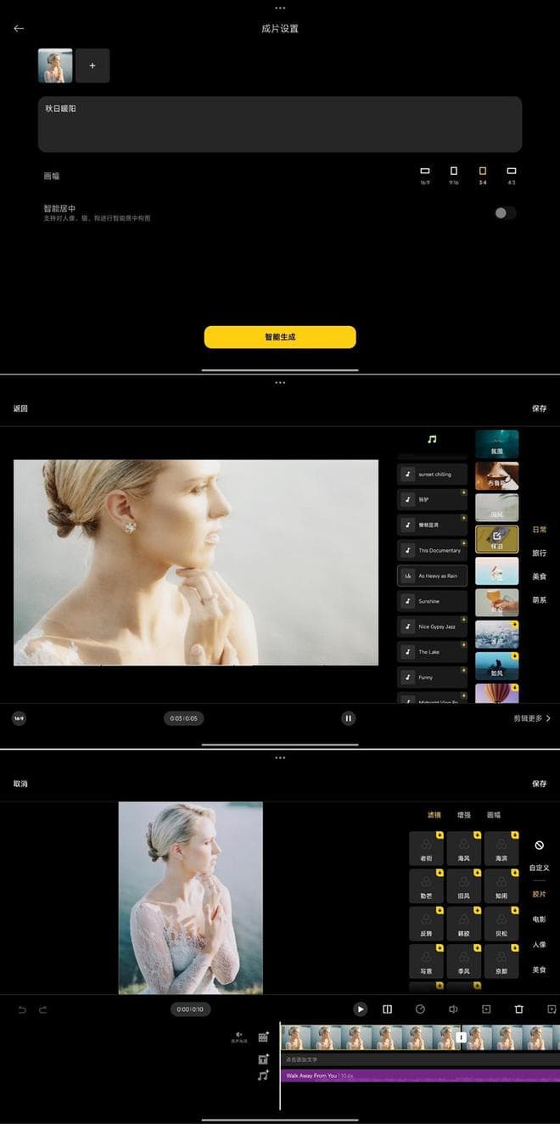The image size is (560, 1124).
Task: Click the delete trash icon
Action: pos(518,1009)
